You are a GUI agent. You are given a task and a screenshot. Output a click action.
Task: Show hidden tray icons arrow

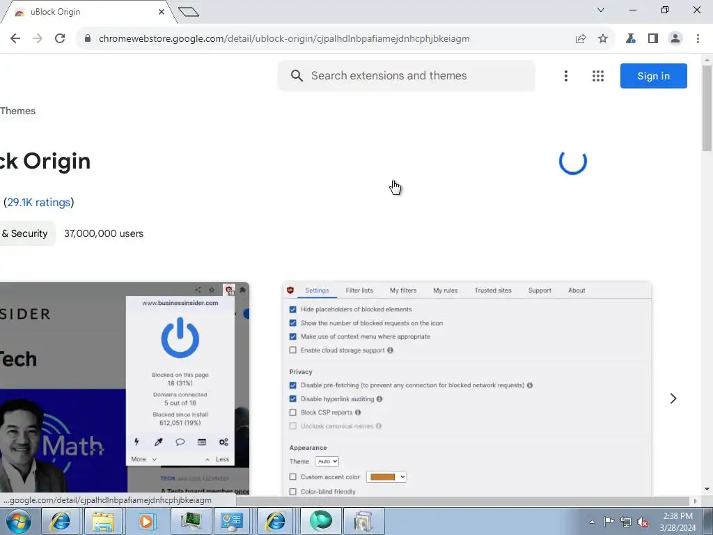pos(592,522)
